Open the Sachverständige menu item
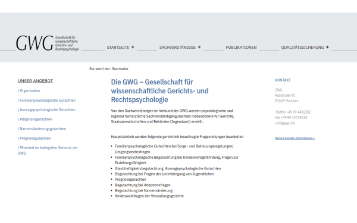This screenshot has height=223, width=357. pyautogui.click(x=177, y=48)
